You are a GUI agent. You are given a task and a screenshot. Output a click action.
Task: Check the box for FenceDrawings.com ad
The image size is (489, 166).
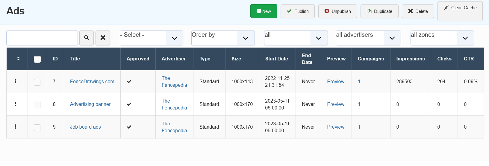[x=37, y=82]
